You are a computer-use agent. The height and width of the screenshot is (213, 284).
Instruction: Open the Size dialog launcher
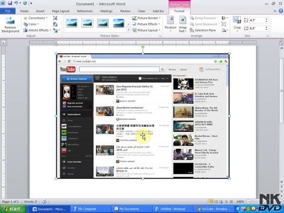[267, 36]
